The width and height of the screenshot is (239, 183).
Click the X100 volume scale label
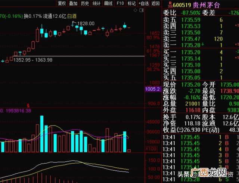pyautogui.click(x=151, y=149)
